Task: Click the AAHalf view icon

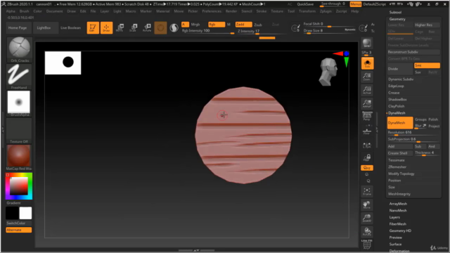Action: [367, 103]
